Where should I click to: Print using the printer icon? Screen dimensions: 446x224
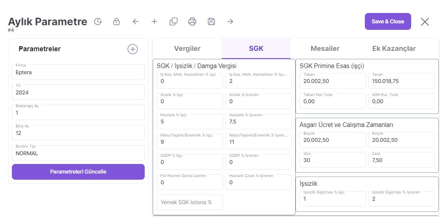[192, 22]
